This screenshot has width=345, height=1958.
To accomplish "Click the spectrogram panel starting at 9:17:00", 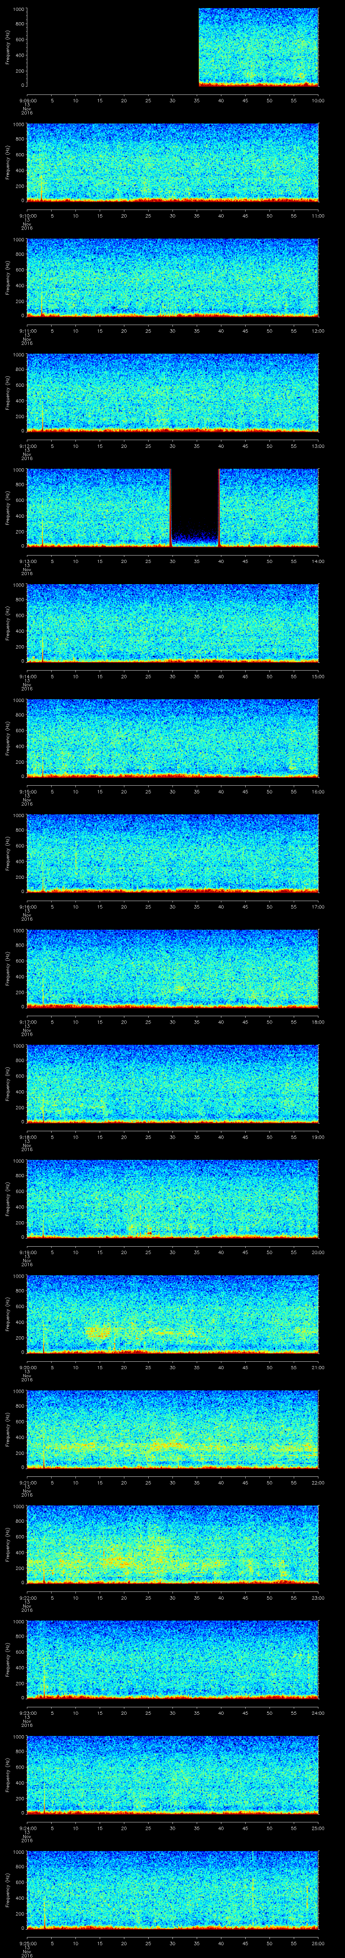I will click(173, 968).
